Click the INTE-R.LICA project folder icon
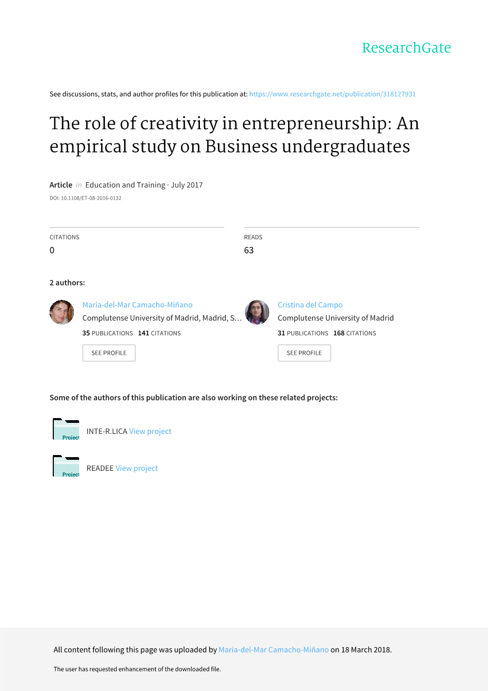The width and height of the screenshot is (488, 691). pos(66,430)
